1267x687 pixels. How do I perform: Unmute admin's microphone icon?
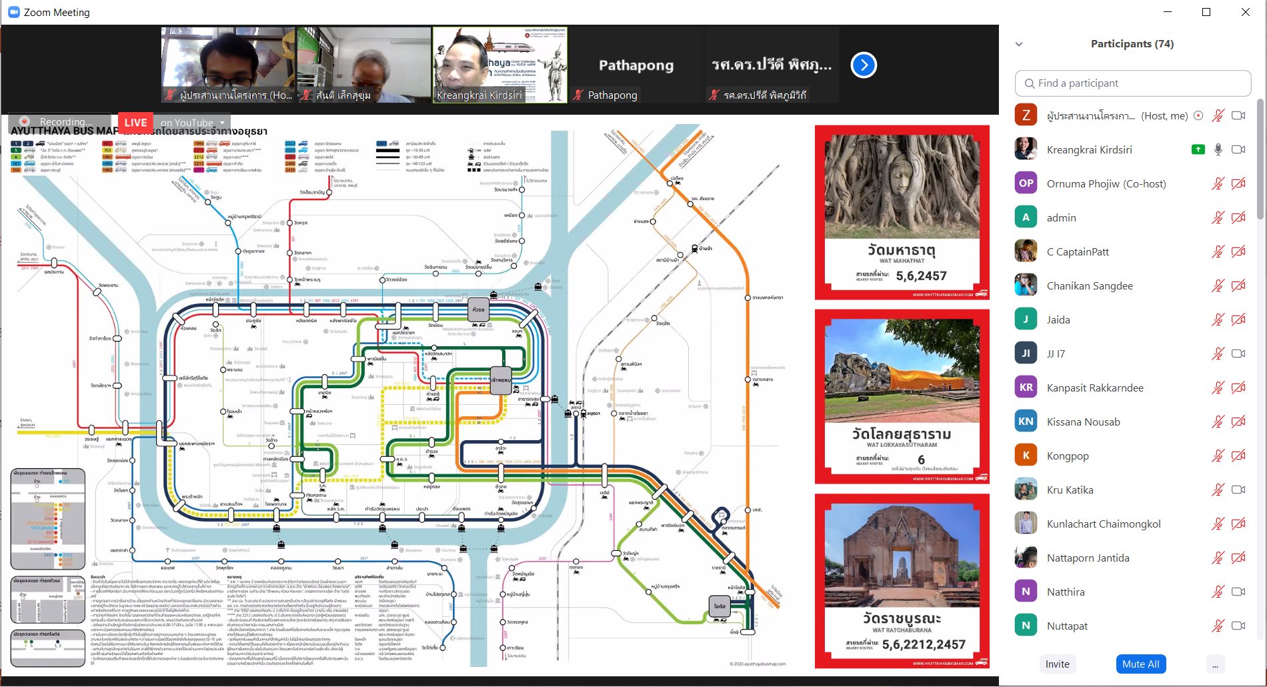(1218, 217)
